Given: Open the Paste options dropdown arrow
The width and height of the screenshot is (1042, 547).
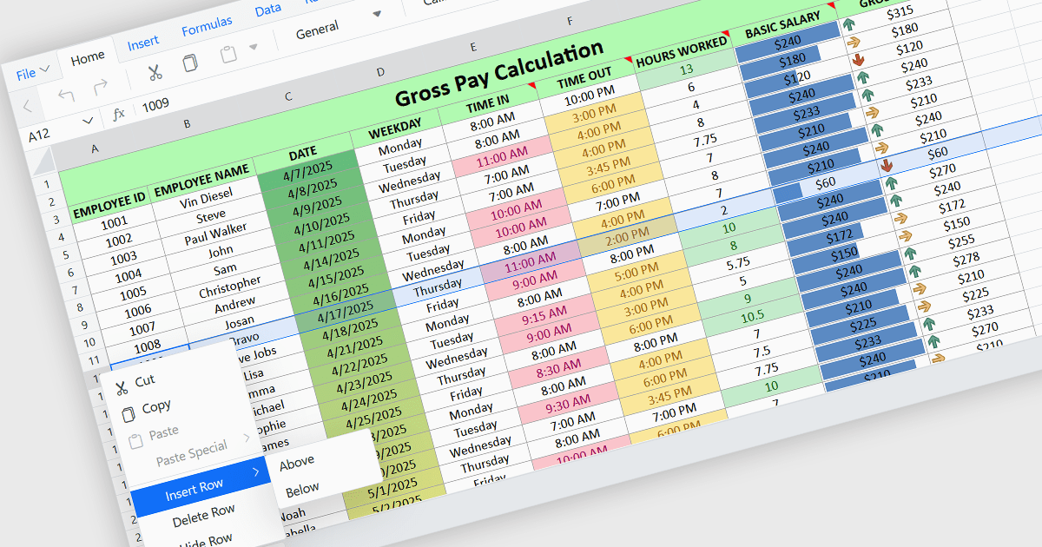Looking at the screenshot, I should [254, 47].
